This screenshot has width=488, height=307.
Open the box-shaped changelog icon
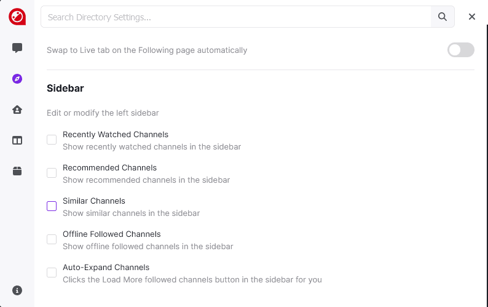pyautogui.click(x=17, y=171)
